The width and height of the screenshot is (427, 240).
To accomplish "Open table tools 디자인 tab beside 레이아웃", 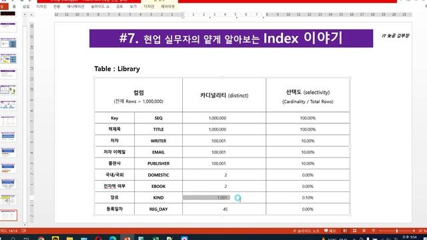I will click(149, 6).
